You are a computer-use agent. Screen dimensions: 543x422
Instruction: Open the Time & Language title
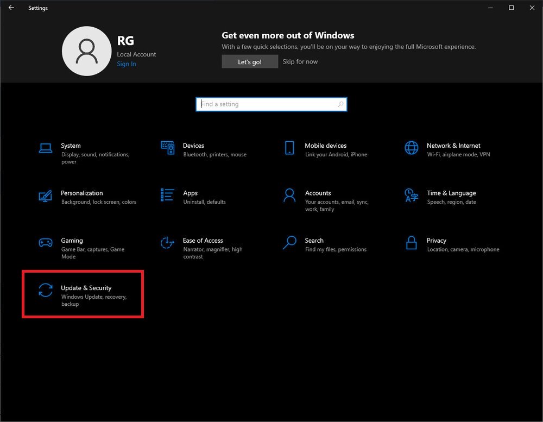(x=451, y=193)
